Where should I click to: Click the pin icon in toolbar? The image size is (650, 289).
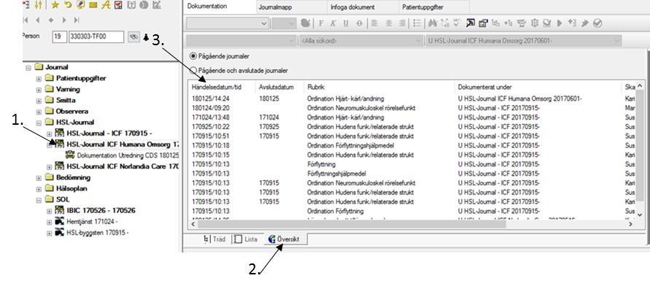(585, 23)
